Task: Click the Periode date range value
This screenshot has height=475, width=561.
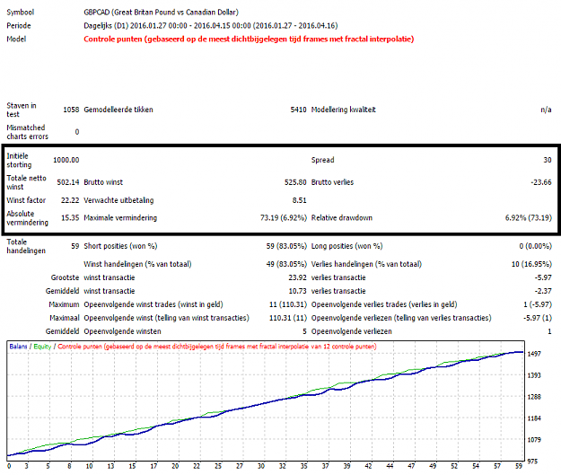Action: pyautogui.click(x=211, y=26)
